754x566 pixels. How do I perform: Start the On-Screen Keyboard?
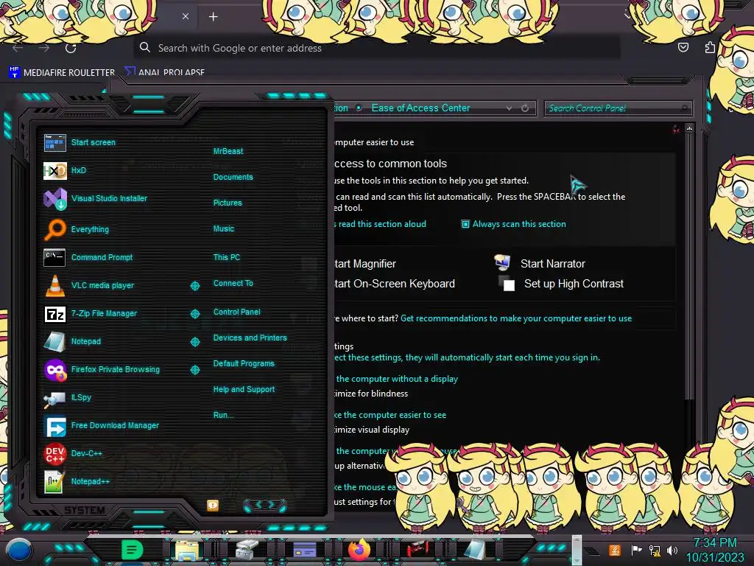[x=395, y=284]
